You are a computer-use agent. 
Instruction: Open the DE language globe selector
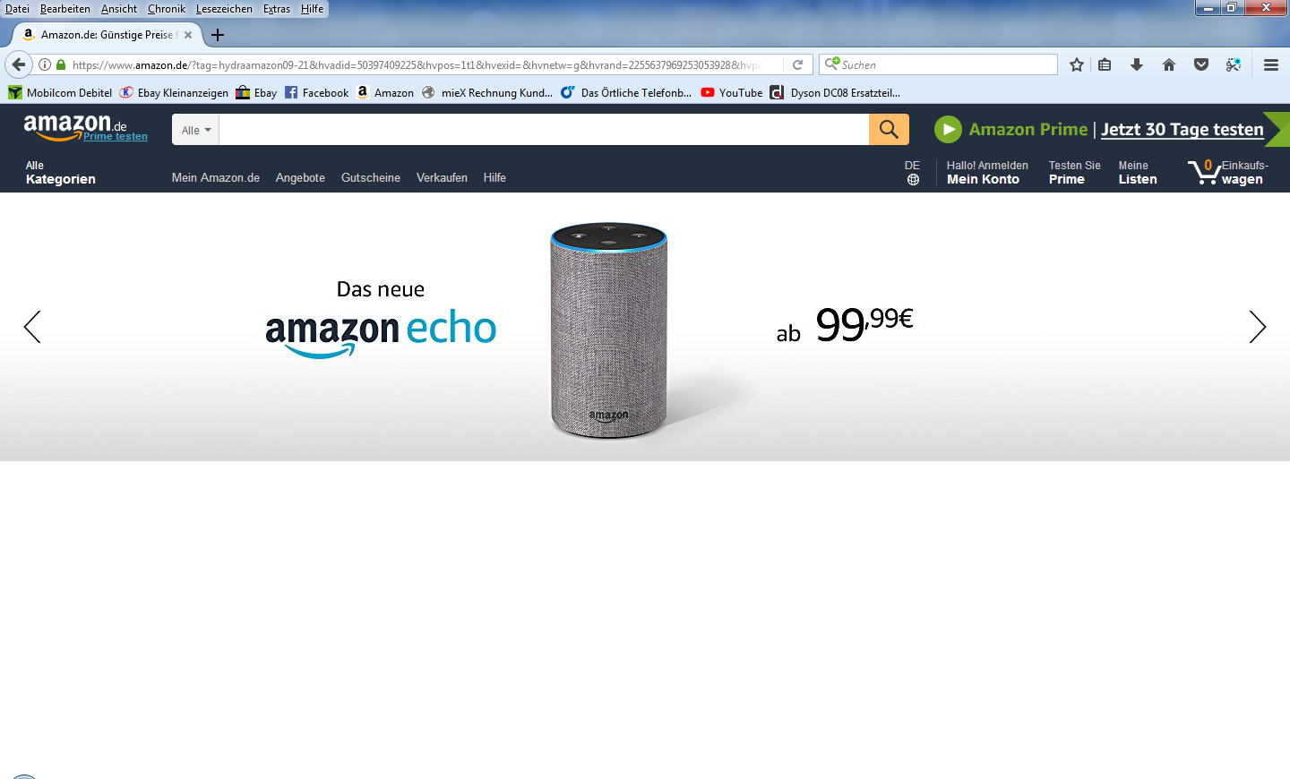click(x=913, y=173)
